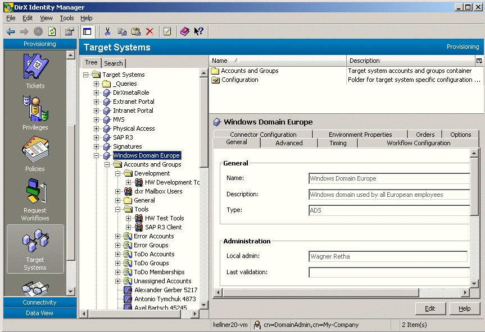The height and width of the screenshot is (332, 485).
Task: Select the Tickets sidebar icon
Action: (x=35, y=70)
